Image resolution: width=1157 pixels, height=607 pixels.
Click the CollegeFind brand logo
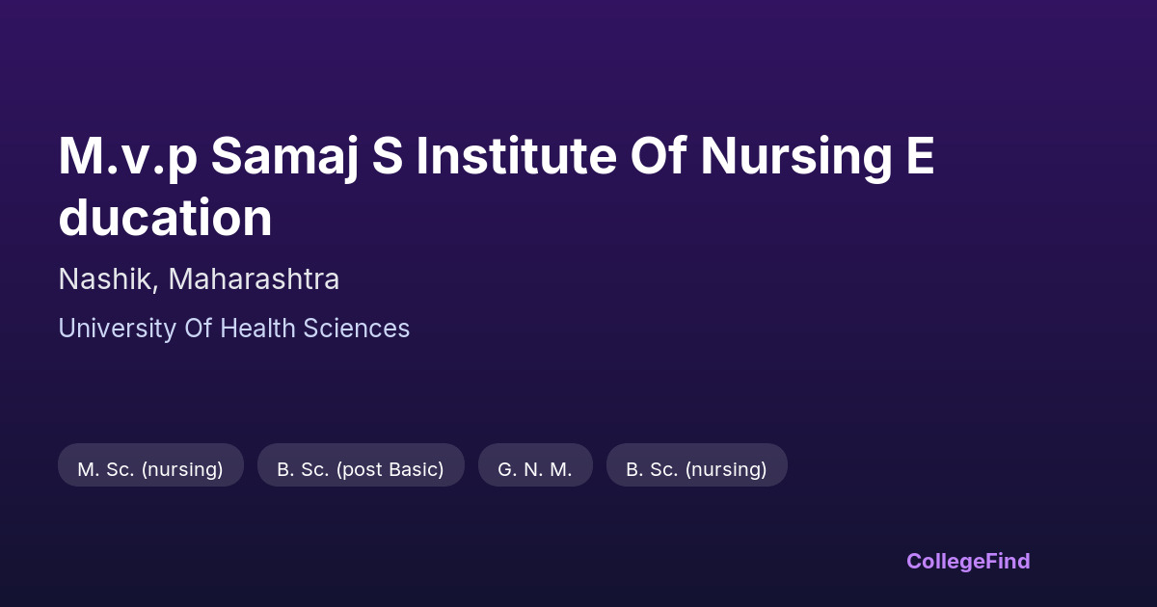pos(967,561)
